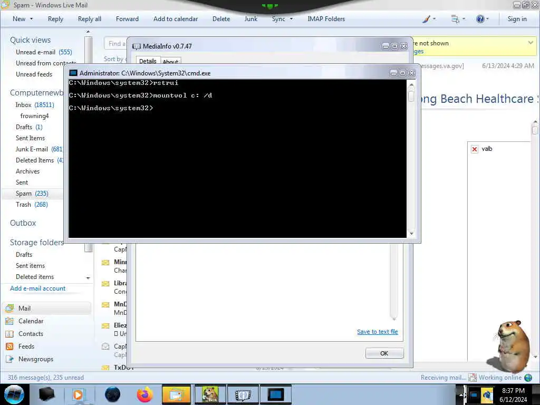
Task: Mark the message as Junk
Action: pyautogui.click(x=250, y=19)
